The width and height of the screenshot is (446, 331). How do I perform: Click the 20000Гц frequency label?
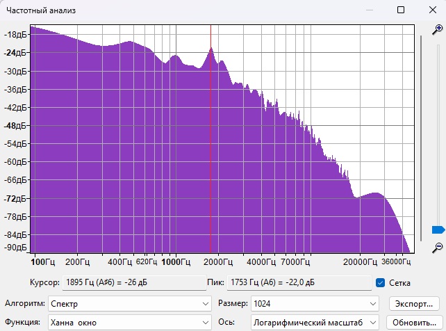pos(360,262)
